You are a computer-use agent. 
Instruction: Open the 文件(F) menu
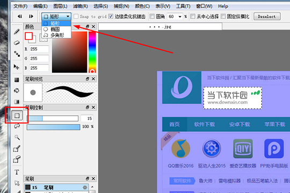click(x=20, y=6)
